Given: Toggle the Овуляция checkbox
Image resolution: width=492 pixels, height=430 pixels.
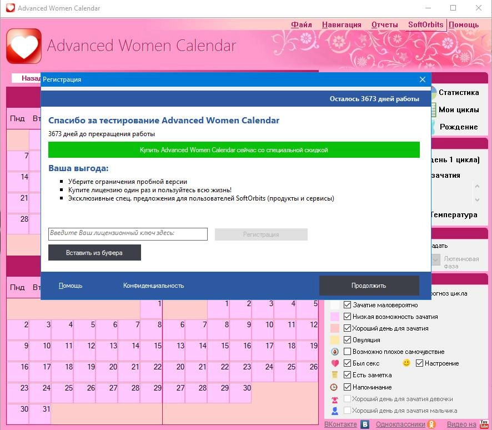Looking at the screenshot, I should coord(347,339).
